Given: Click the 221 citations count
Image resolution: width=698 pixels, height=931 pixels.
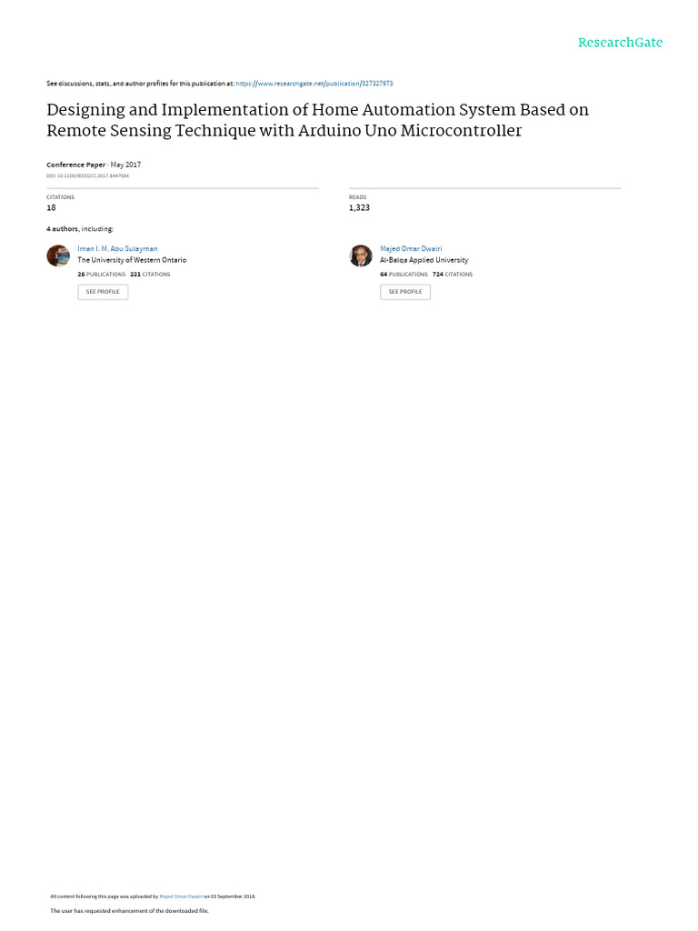Looking at the screenshot, I should (150, 274).
